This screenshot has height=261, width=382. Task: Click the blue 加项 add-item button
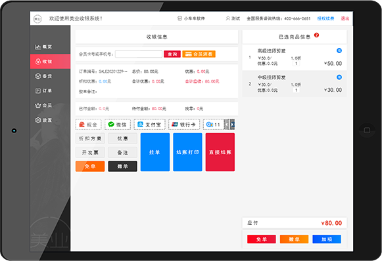327,239
